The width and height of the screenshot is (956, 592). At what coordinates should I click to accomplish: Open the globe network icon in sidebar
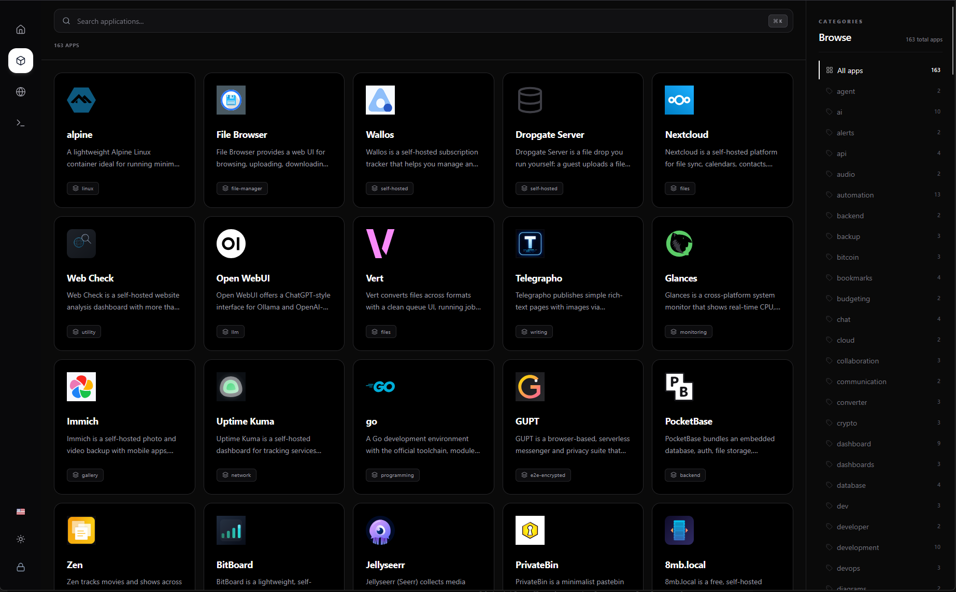pos(21,92)
